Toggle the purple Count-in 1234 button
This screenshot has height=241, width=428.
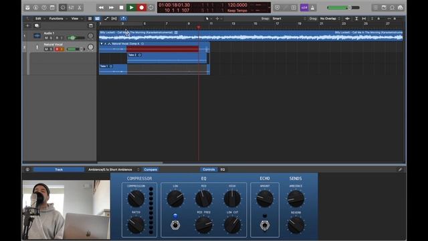pos(304,7)
